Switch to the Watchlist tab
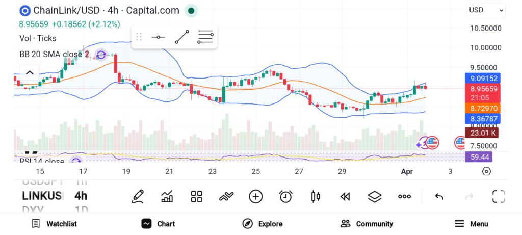The height and width of the screenshot is (235, 522). (x=54, y=224)
